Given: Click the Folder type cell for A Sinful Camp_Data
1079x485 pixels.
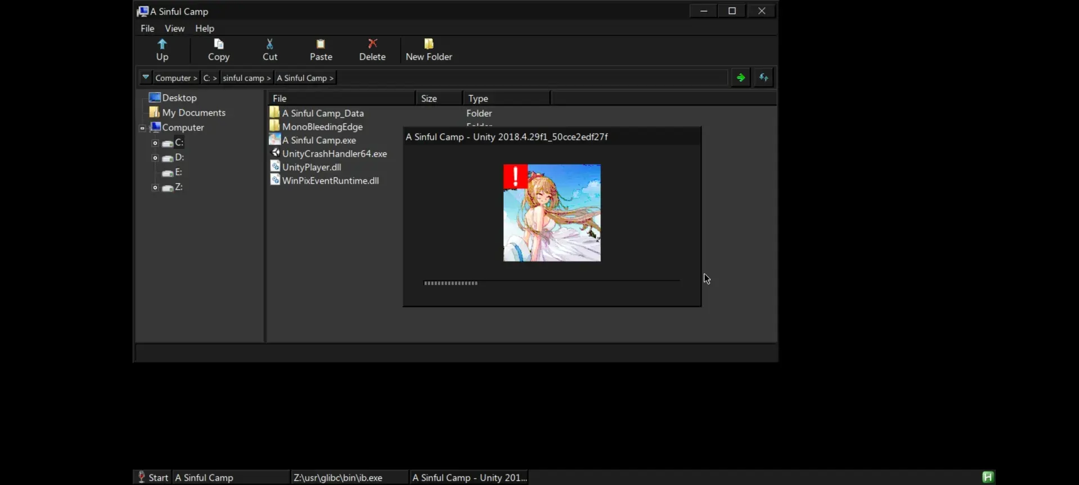Looking at the screenshot, I should tap(479, 113).
